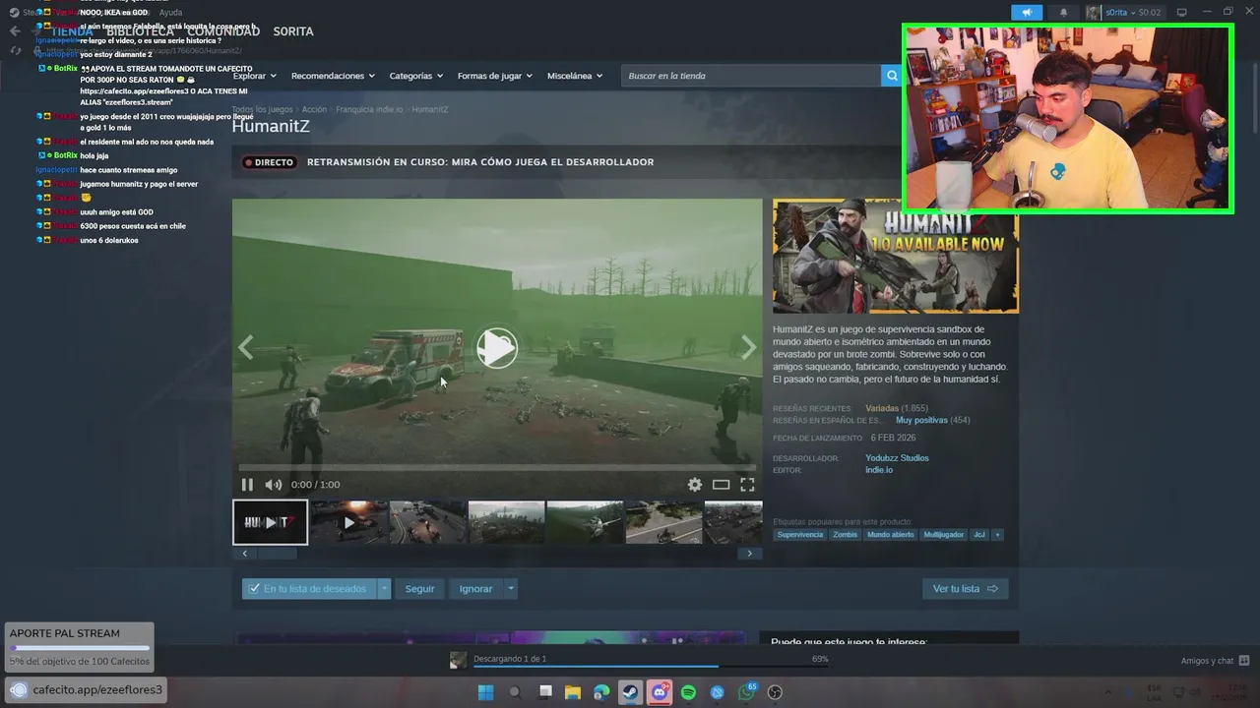Open WhatsApp from the taskbar
The width and height of the screenshot is (1260, 708).
click(x=746, y=692)
